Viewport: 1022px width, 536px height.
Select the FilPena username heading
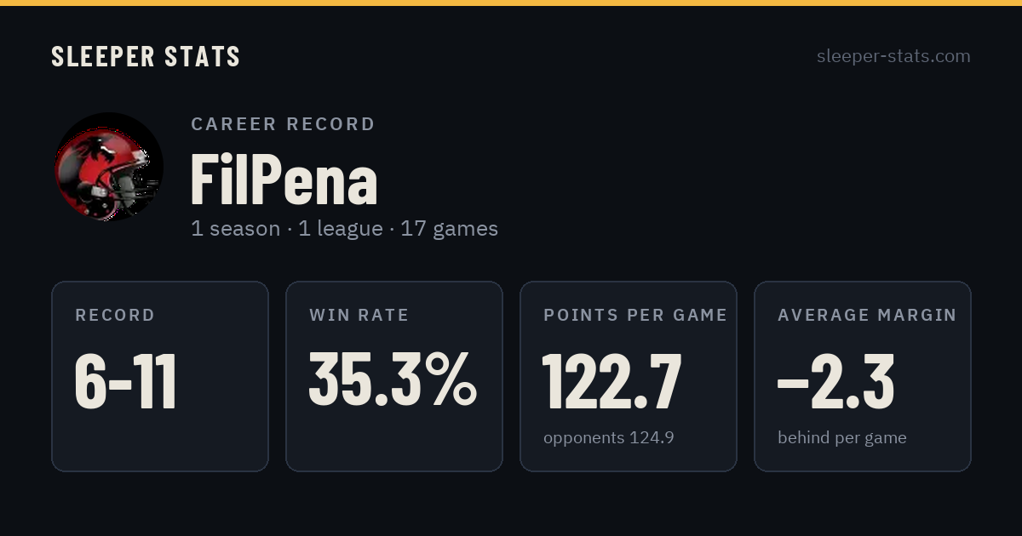pyautogui.click(x=284, y=180)
